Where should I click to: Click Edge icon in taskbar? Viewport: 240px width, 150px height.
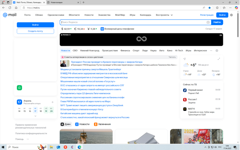tap(79, 147)
